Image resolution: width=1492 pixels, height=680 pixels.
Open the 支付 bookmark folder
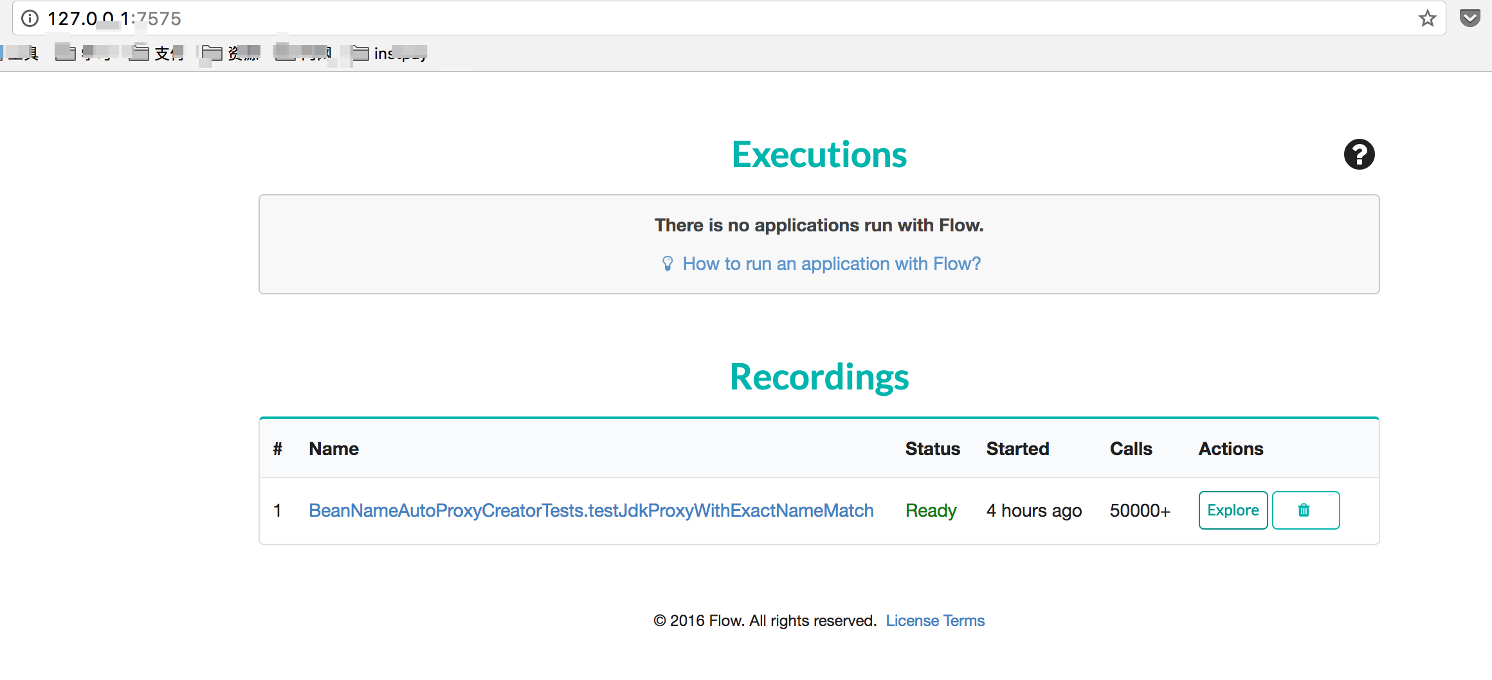tap(158, 53)
